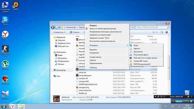Viewport: 194px width, 109px height.
Task: Select "Изображения" library in the sidebar
Action: pyautogui.click(x=62, y=61)
